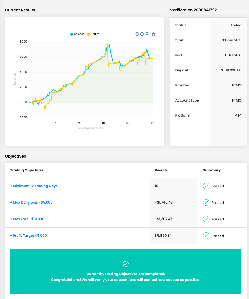Screen dimensions: 249x299
Task: Click the dashed checkmark in green banner
Action: click(126, 264)
